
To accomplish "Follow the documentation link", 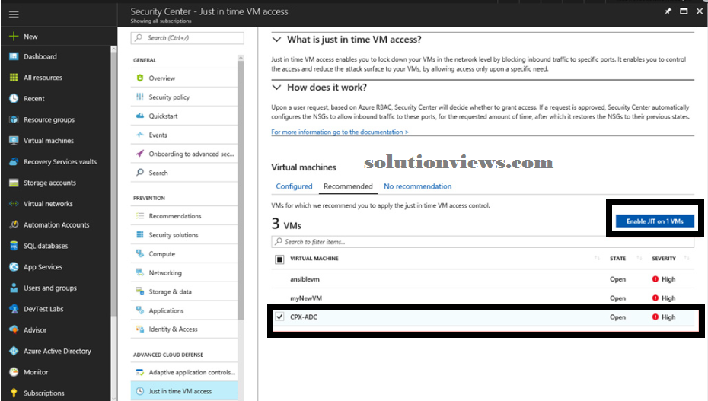I will [x=340, y=132].
